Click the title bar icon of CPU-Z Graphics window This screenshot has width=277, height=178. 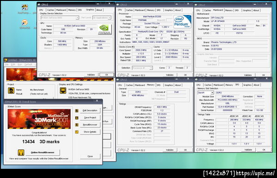pos(39,5)
